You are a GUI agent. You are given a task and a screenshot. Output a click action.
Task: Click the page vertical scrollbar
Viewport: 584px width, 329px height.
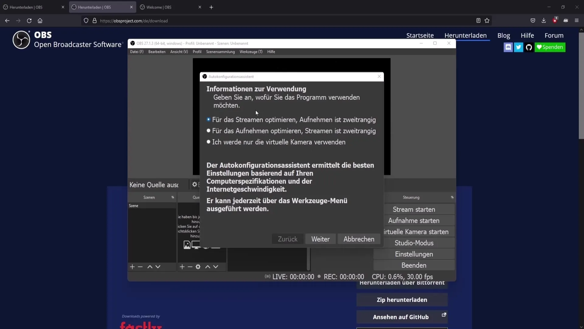(x=581, y=85)
